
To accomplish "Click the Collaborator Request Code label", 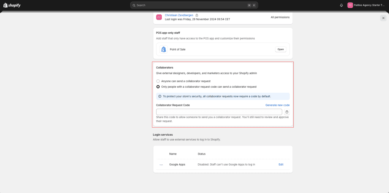I will (x=173, y=105).
